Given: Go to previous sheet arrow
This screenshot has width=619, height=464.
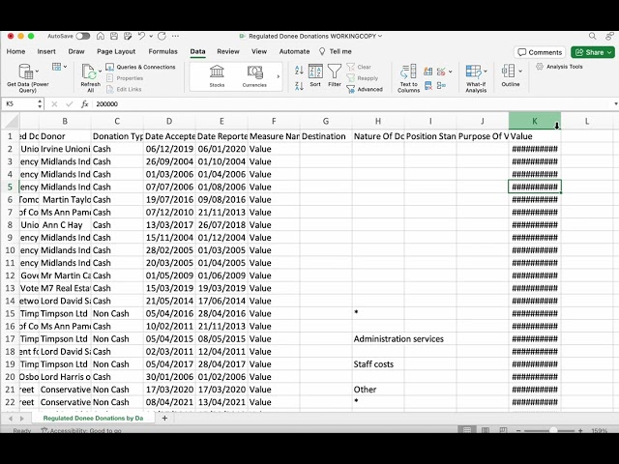Looking at the screenshot, I should (x=11, y=419).
